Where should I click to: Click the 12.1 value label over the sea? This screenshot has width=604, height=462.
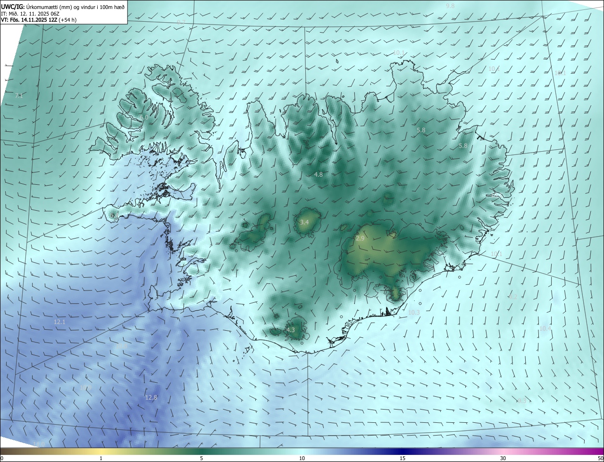tap(59, 322)
